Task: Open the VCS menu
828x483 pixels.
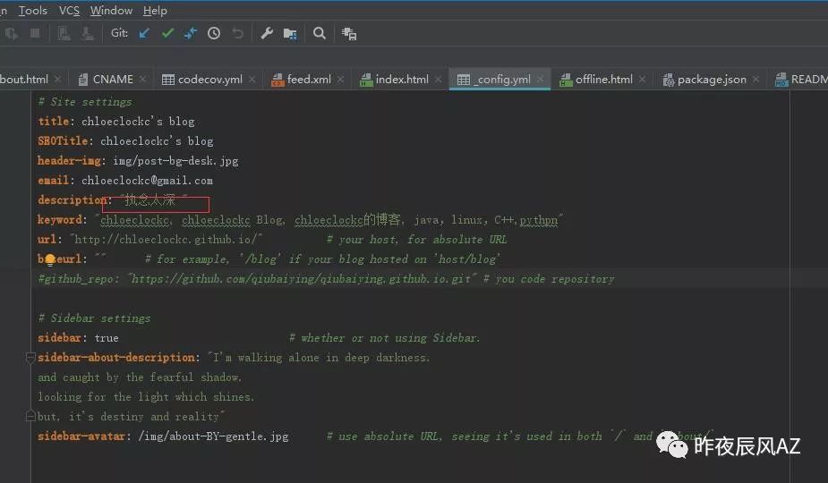Action: [69, 10]
